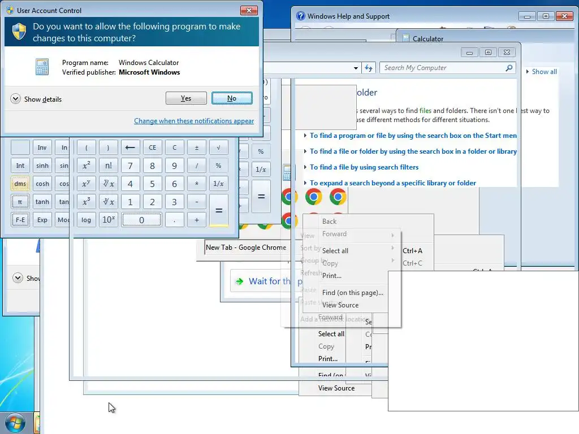Screen dimensions: 579x434
Task: Choose the faded Sort by context menu item
Action: tap(310, 248)
